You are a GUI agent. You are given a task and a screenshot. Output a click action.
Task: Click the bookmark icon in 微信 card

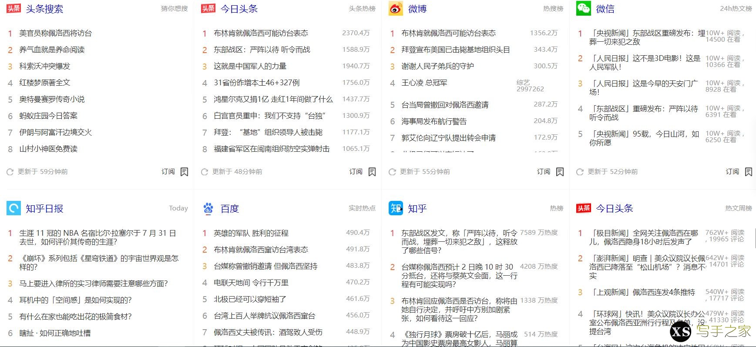pyautogui.click(x=749, y=172)
